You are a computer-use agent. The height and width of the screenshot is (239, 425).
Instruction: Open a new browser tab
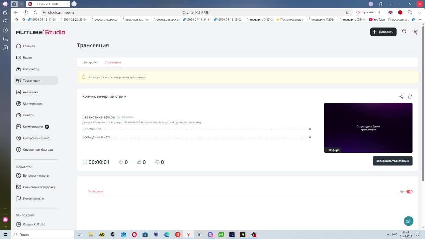click(74, 4)
